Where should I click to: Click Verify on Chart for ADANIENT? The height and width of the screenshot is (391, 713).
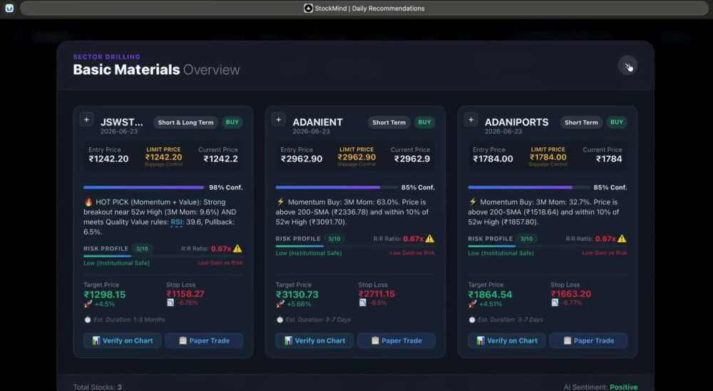pyautogui.click(x=314, y=340)
